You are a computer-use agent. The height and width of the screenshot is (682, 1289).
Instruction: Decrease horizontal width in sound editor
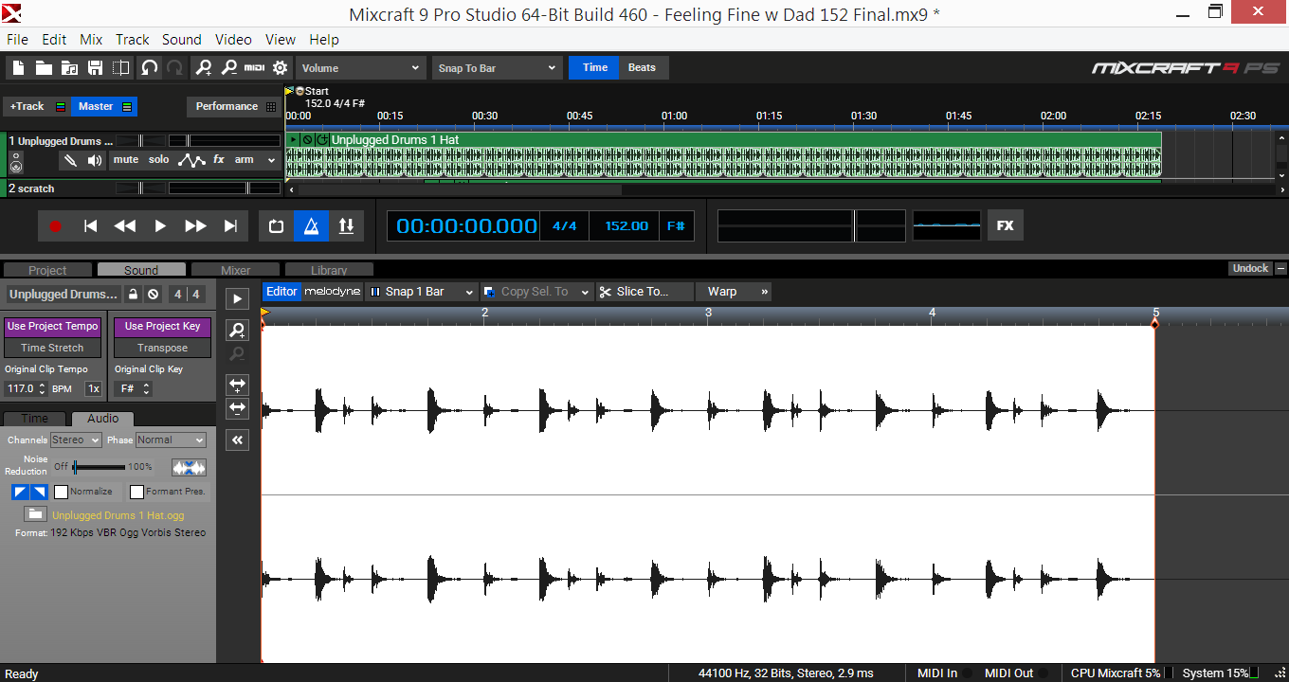tap(237, 408)
